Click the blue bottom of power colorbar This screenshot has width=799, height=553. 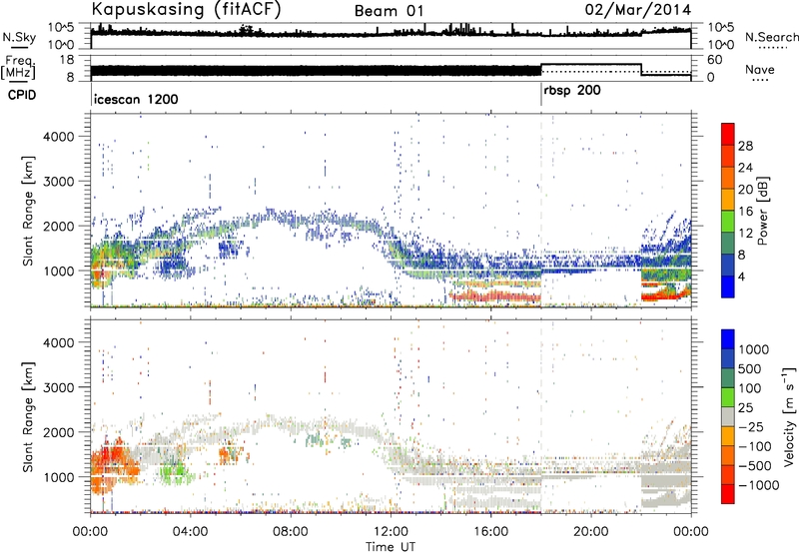[728, 287]
